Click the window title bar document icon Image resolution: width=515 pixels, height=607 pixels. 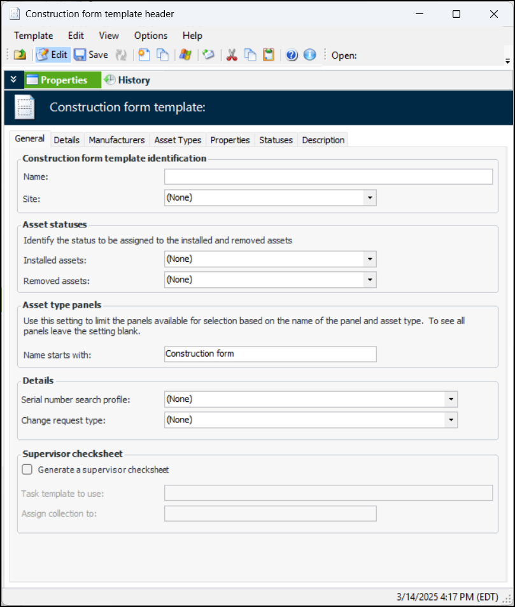point(15,14)
